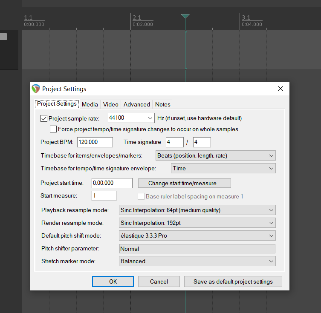Click the 'Hz (if unset, use hardware default)' text
Viewport: 321px width, 313px height.
200,118
